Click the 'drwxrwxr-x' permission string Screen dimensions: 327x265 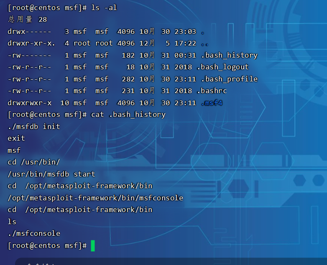(x=29, y=103)
